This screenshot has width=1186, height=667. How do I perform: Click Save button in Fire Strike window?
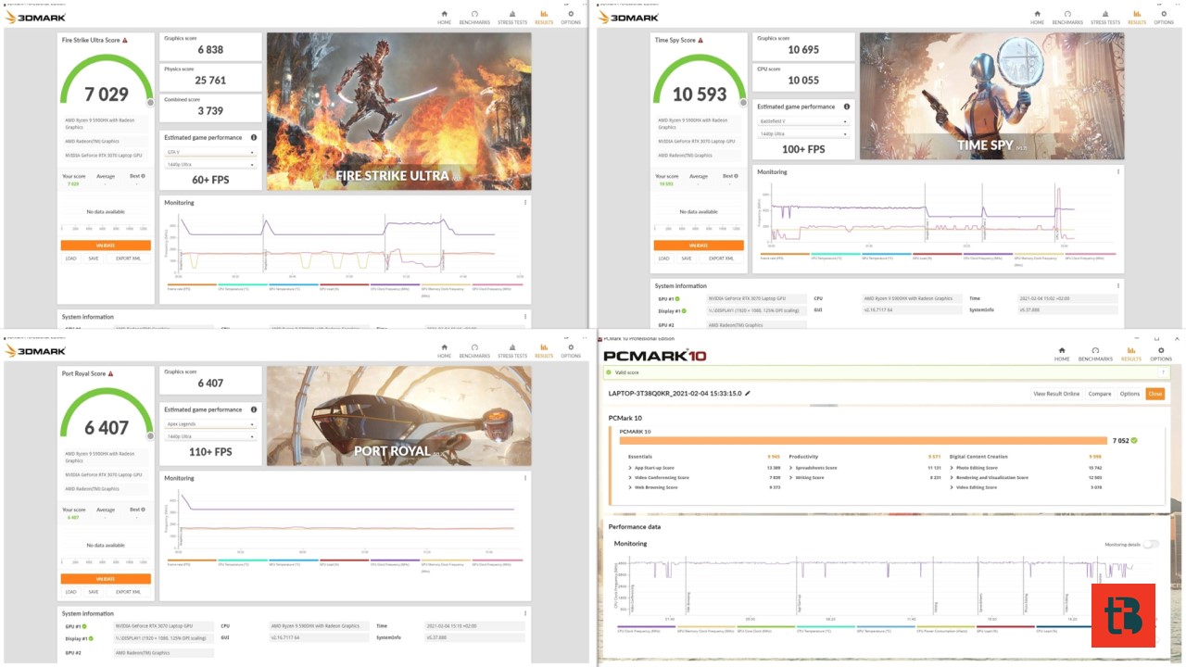[x=94, y=258]
